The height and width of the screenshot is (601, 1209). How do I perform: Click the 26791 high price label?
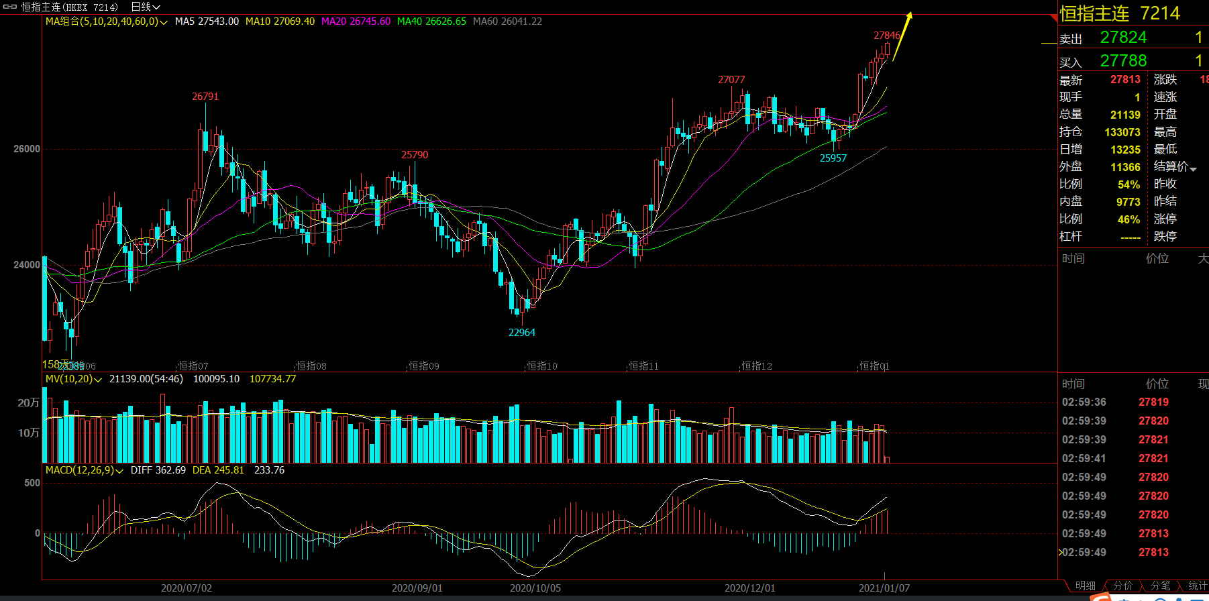pyautogui.click(x=205, y=97)
